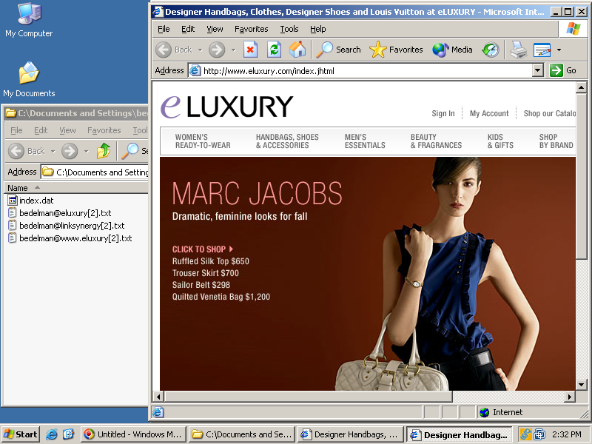Screen dimensions: 592x444
Task: Click the scroll down arrow in browser
Action: tap(581, 385)
